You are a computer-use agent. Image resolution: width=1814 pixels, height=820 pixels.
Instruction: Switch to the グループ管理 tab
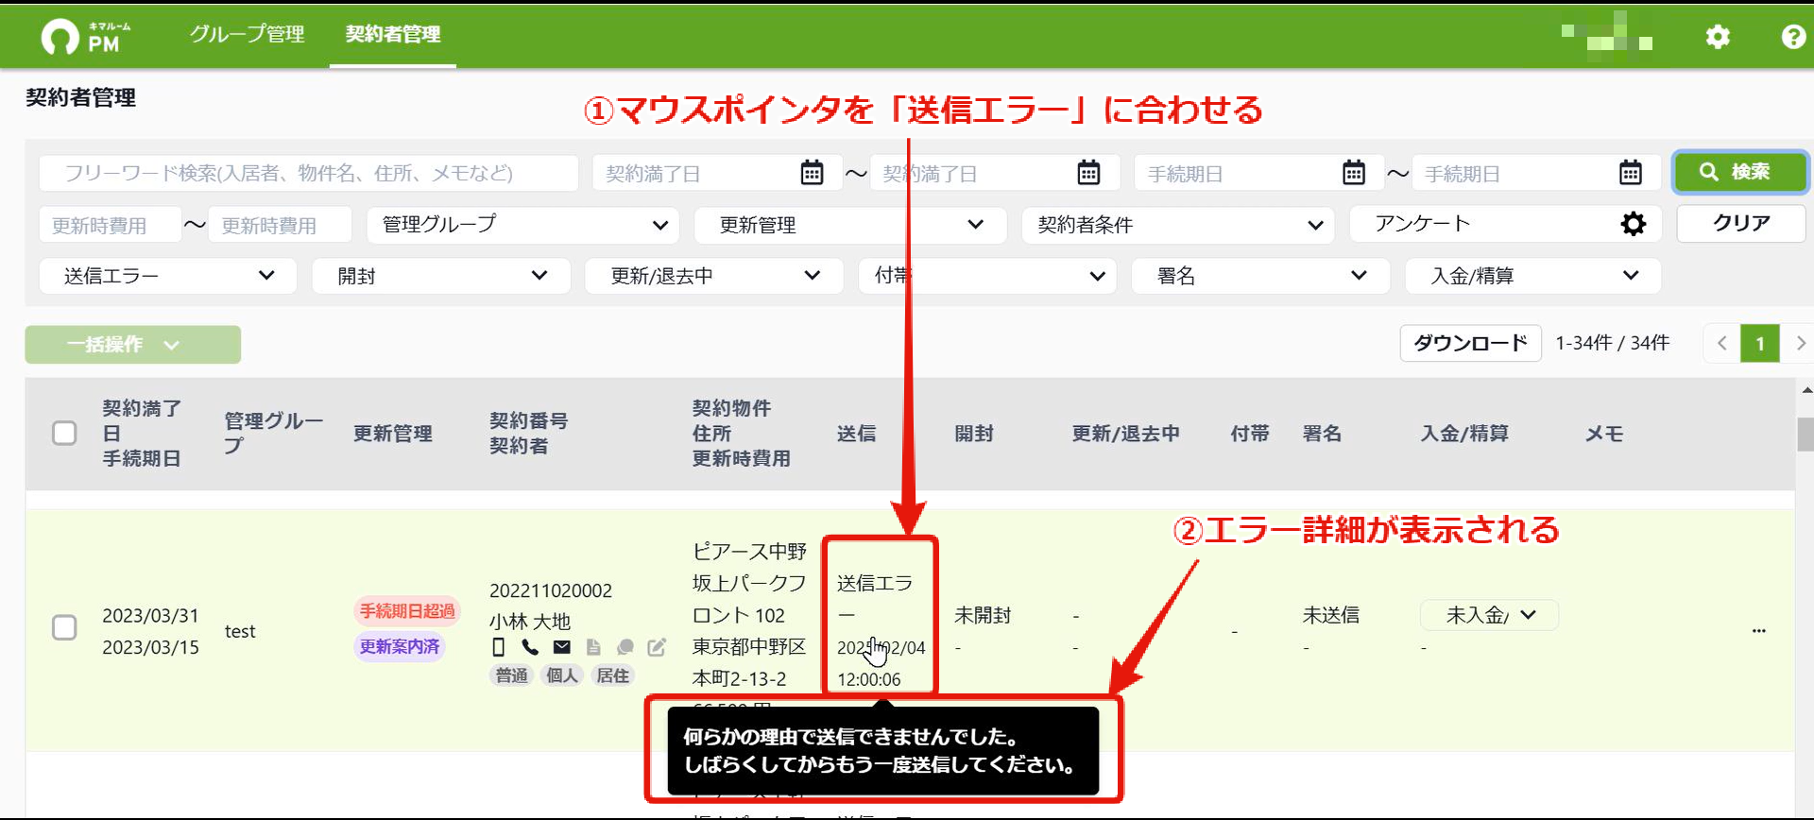[x=247, y=35]
